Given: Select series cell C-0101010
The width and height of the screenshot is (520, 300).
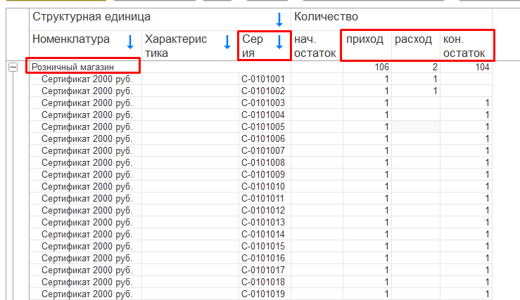Looking at the screenshot, I should tap(265, 186).
